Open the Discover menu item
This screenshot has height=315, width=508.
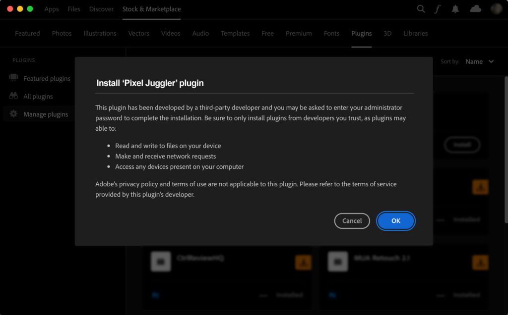point(101,9)
